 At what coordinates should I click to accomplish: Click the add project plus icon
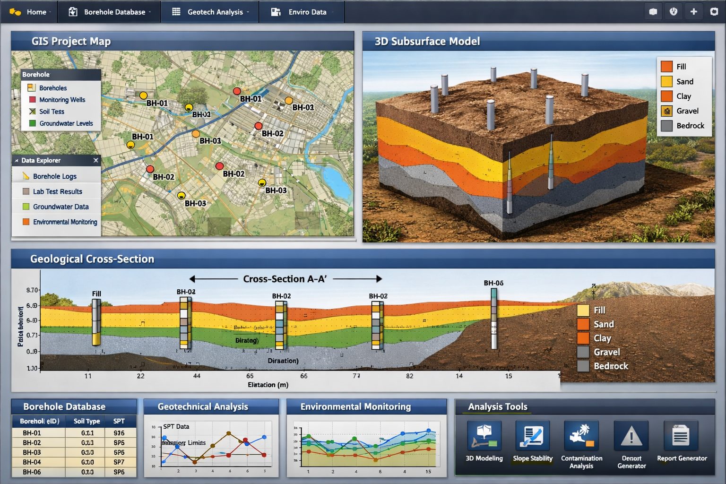pos(694,10)
